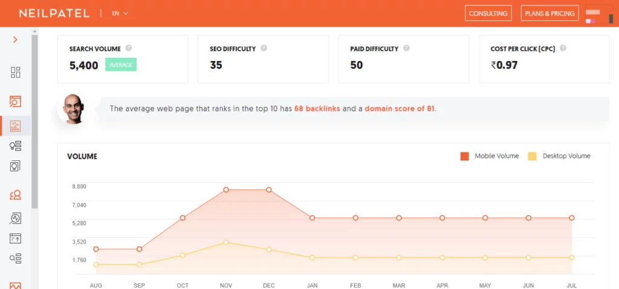Image resolution: width=619 pixels, height=289 pixels.
Task: Toggle the Mobile Volume legend swatch
Action: tap(465, 156)
